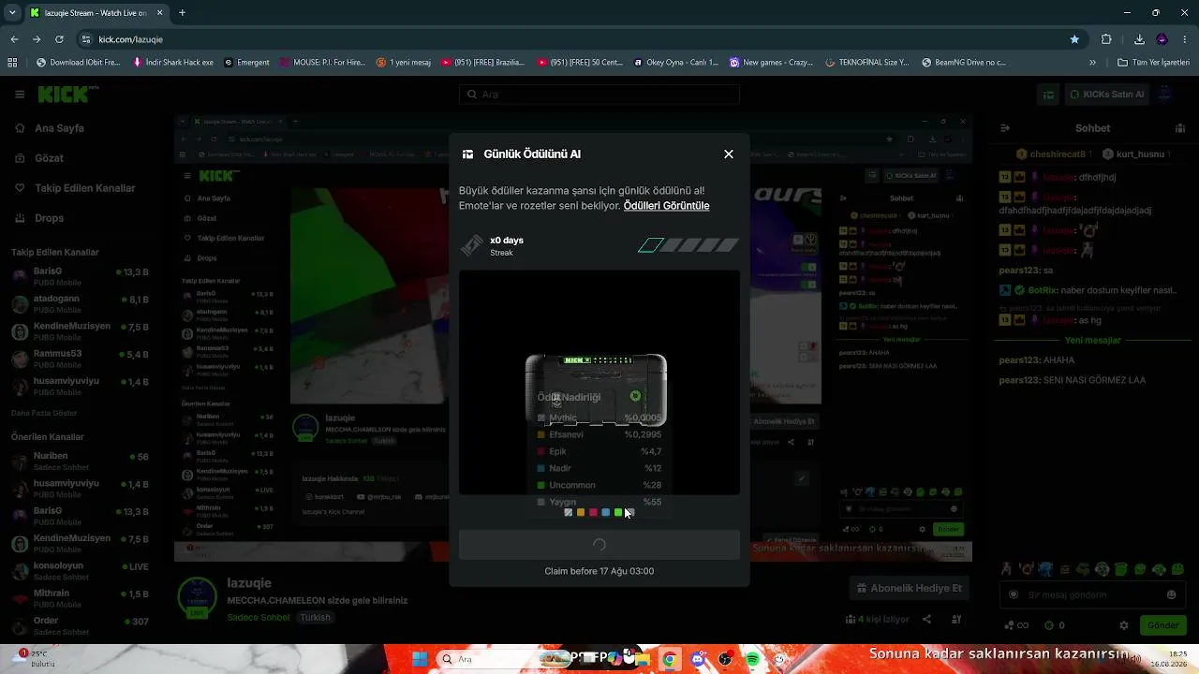Click the Ara search field on Kick

click(x=599, y=95)
